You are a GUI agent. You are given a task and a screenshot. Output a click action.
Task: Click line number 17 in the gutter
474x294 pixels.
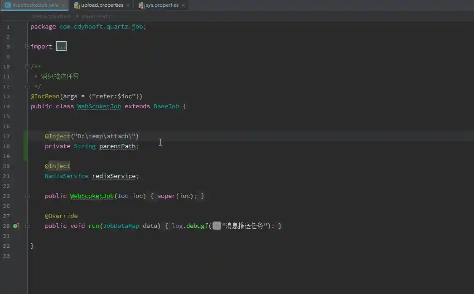click(x=6, y=136)
